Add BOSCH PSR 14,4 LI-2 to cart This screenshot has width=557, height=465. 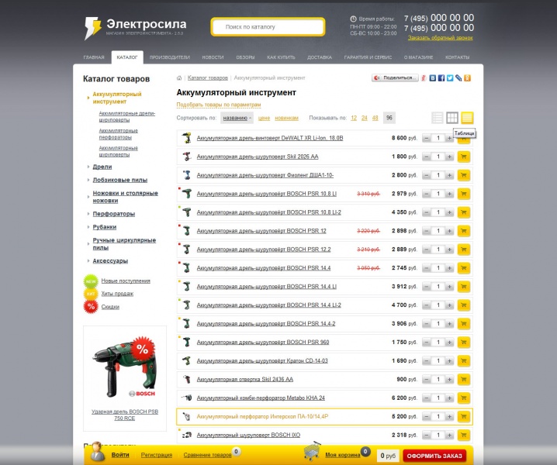pyautogui.click(x=464, y=305)
